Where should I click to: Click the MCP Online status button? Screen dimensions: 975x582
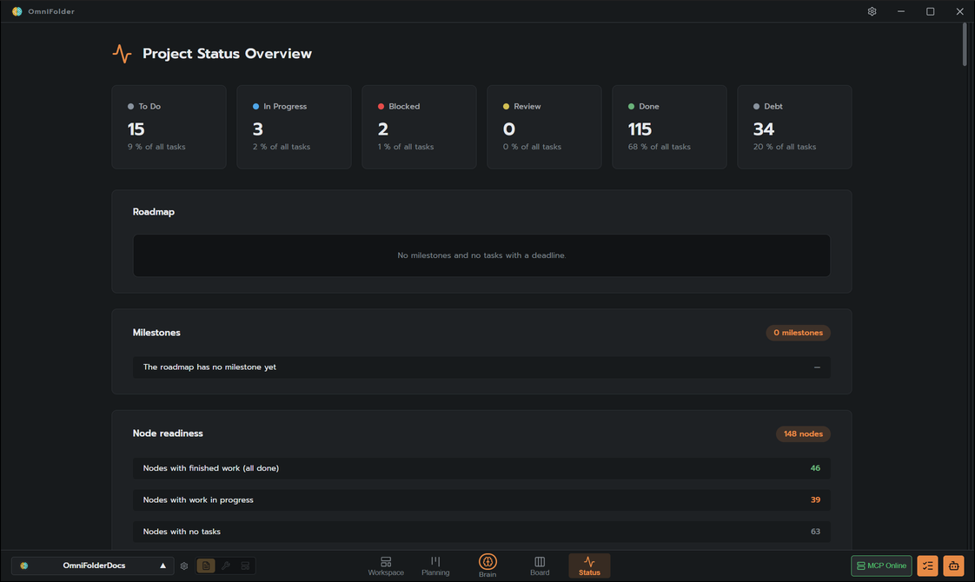(881, 565)
